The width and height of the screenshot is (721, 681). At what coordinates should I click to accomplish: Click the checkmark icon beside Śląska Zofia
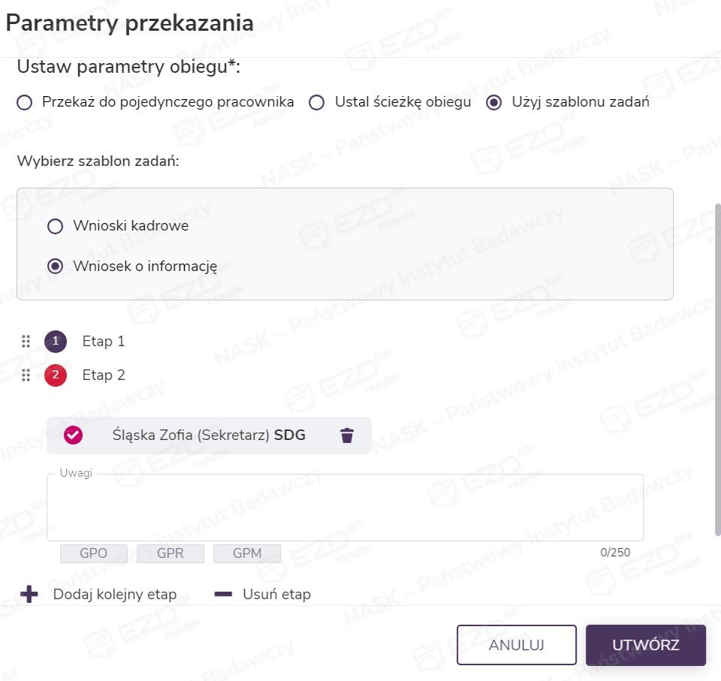point(73,435)
